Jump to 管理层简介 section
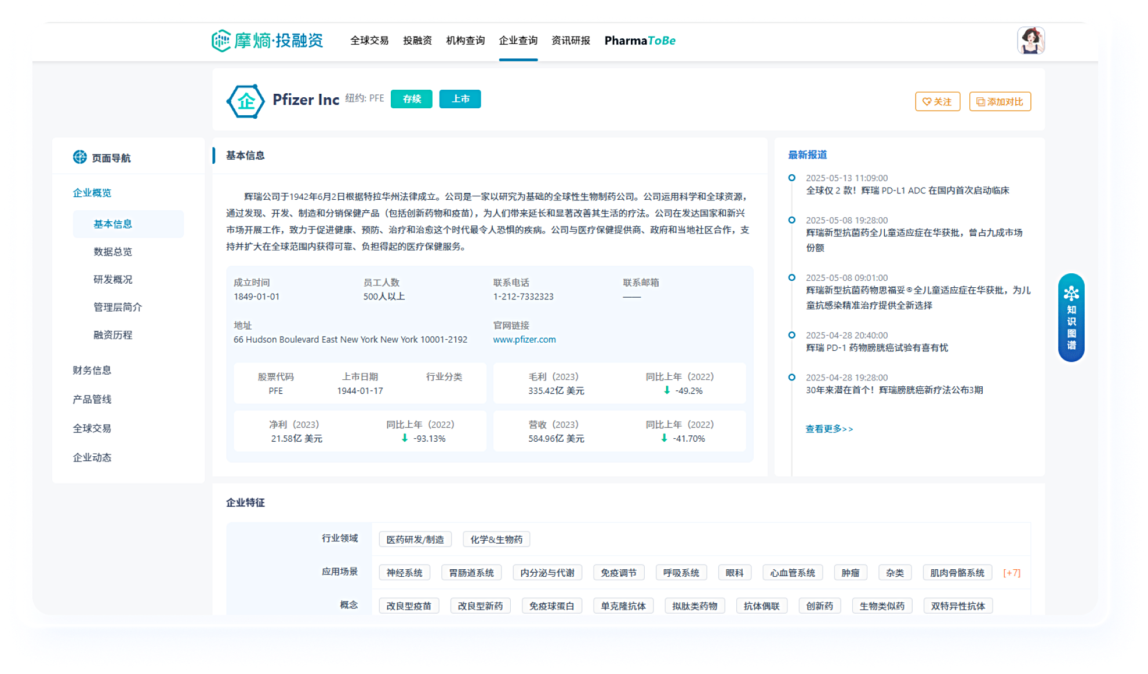The width and height of the screenshot is (1148, 674). (118, 307)
